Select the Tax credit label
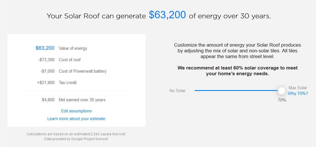The height and width of the screenshot is (147, 316). (68, 83)
